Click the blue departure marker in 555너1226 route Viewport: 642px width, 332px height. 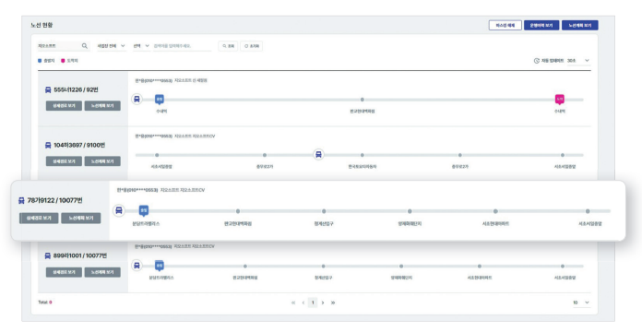160,100
